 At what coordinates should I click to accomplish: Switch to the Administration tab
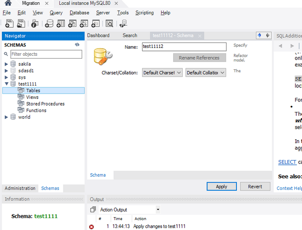(20, 188)
